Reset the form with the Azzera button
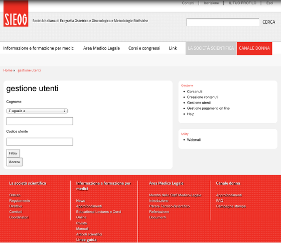 (x=15, y=162)
